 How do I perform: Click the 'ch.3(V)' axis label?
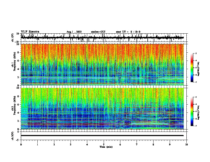13,136
